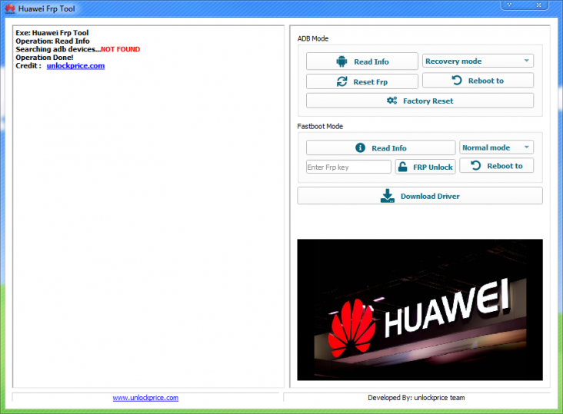Viewport: 563px width, 414px height.
Task: Click the Developed By: unlockprice team text
Action: (416, 398)
